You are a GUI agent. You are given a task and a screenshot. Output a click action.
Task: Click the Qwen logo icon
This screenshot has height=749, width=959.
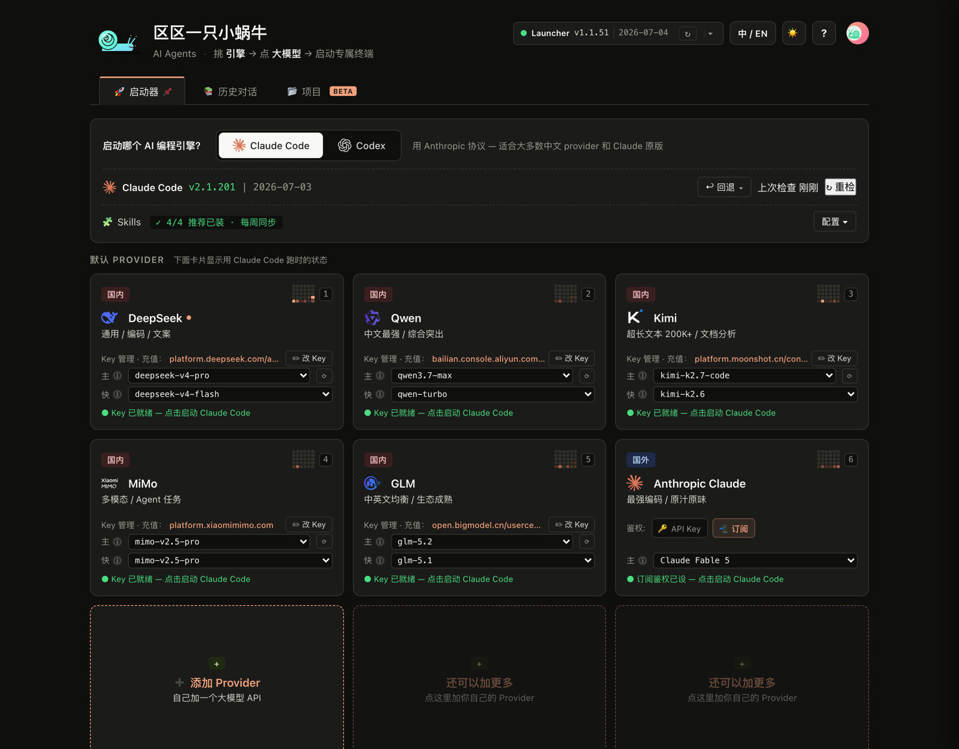372,318
